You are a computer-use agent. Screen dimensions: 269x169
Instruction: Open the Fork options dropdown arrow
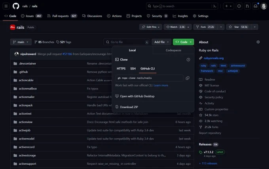point(221,27)
